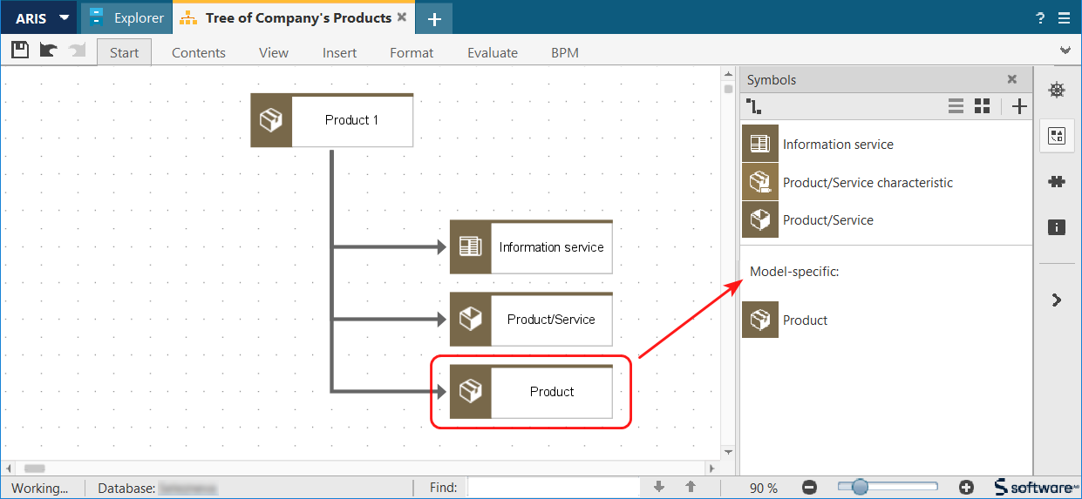Open the ARIS dropdown menu
The image size is (1082, 499).
[x=41, y=18]
